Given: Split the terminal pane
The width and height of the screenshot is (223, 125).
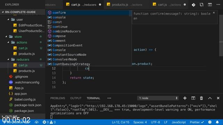Looking at the screenshot, I should 193,98.
